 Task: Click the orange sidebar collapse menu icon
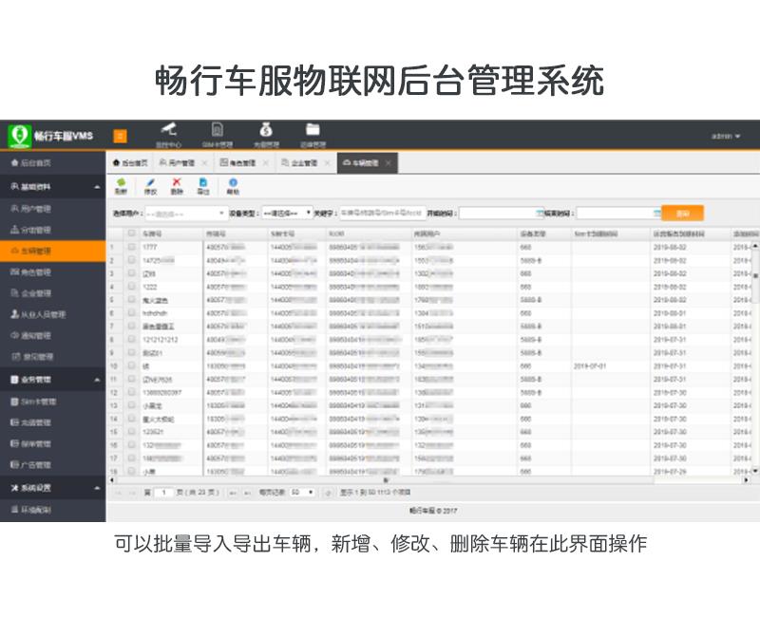(x=120, y=136)
